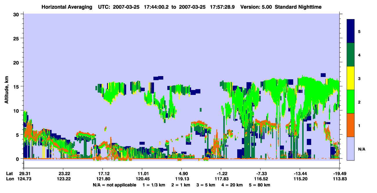Click the bright green colorbar segment labeled 2
The width and height of the screenshot is (377, 193).
351,102
